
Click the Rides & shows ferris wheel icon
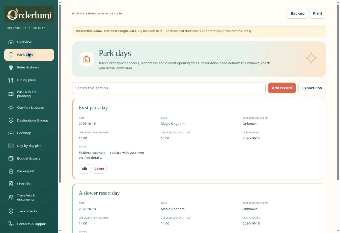coord(11,67)
